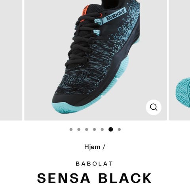Image resolution: width=190 pixels, height=190 pixels.
Task: Click the slash separator after Hjem
Action: (104, 147)
